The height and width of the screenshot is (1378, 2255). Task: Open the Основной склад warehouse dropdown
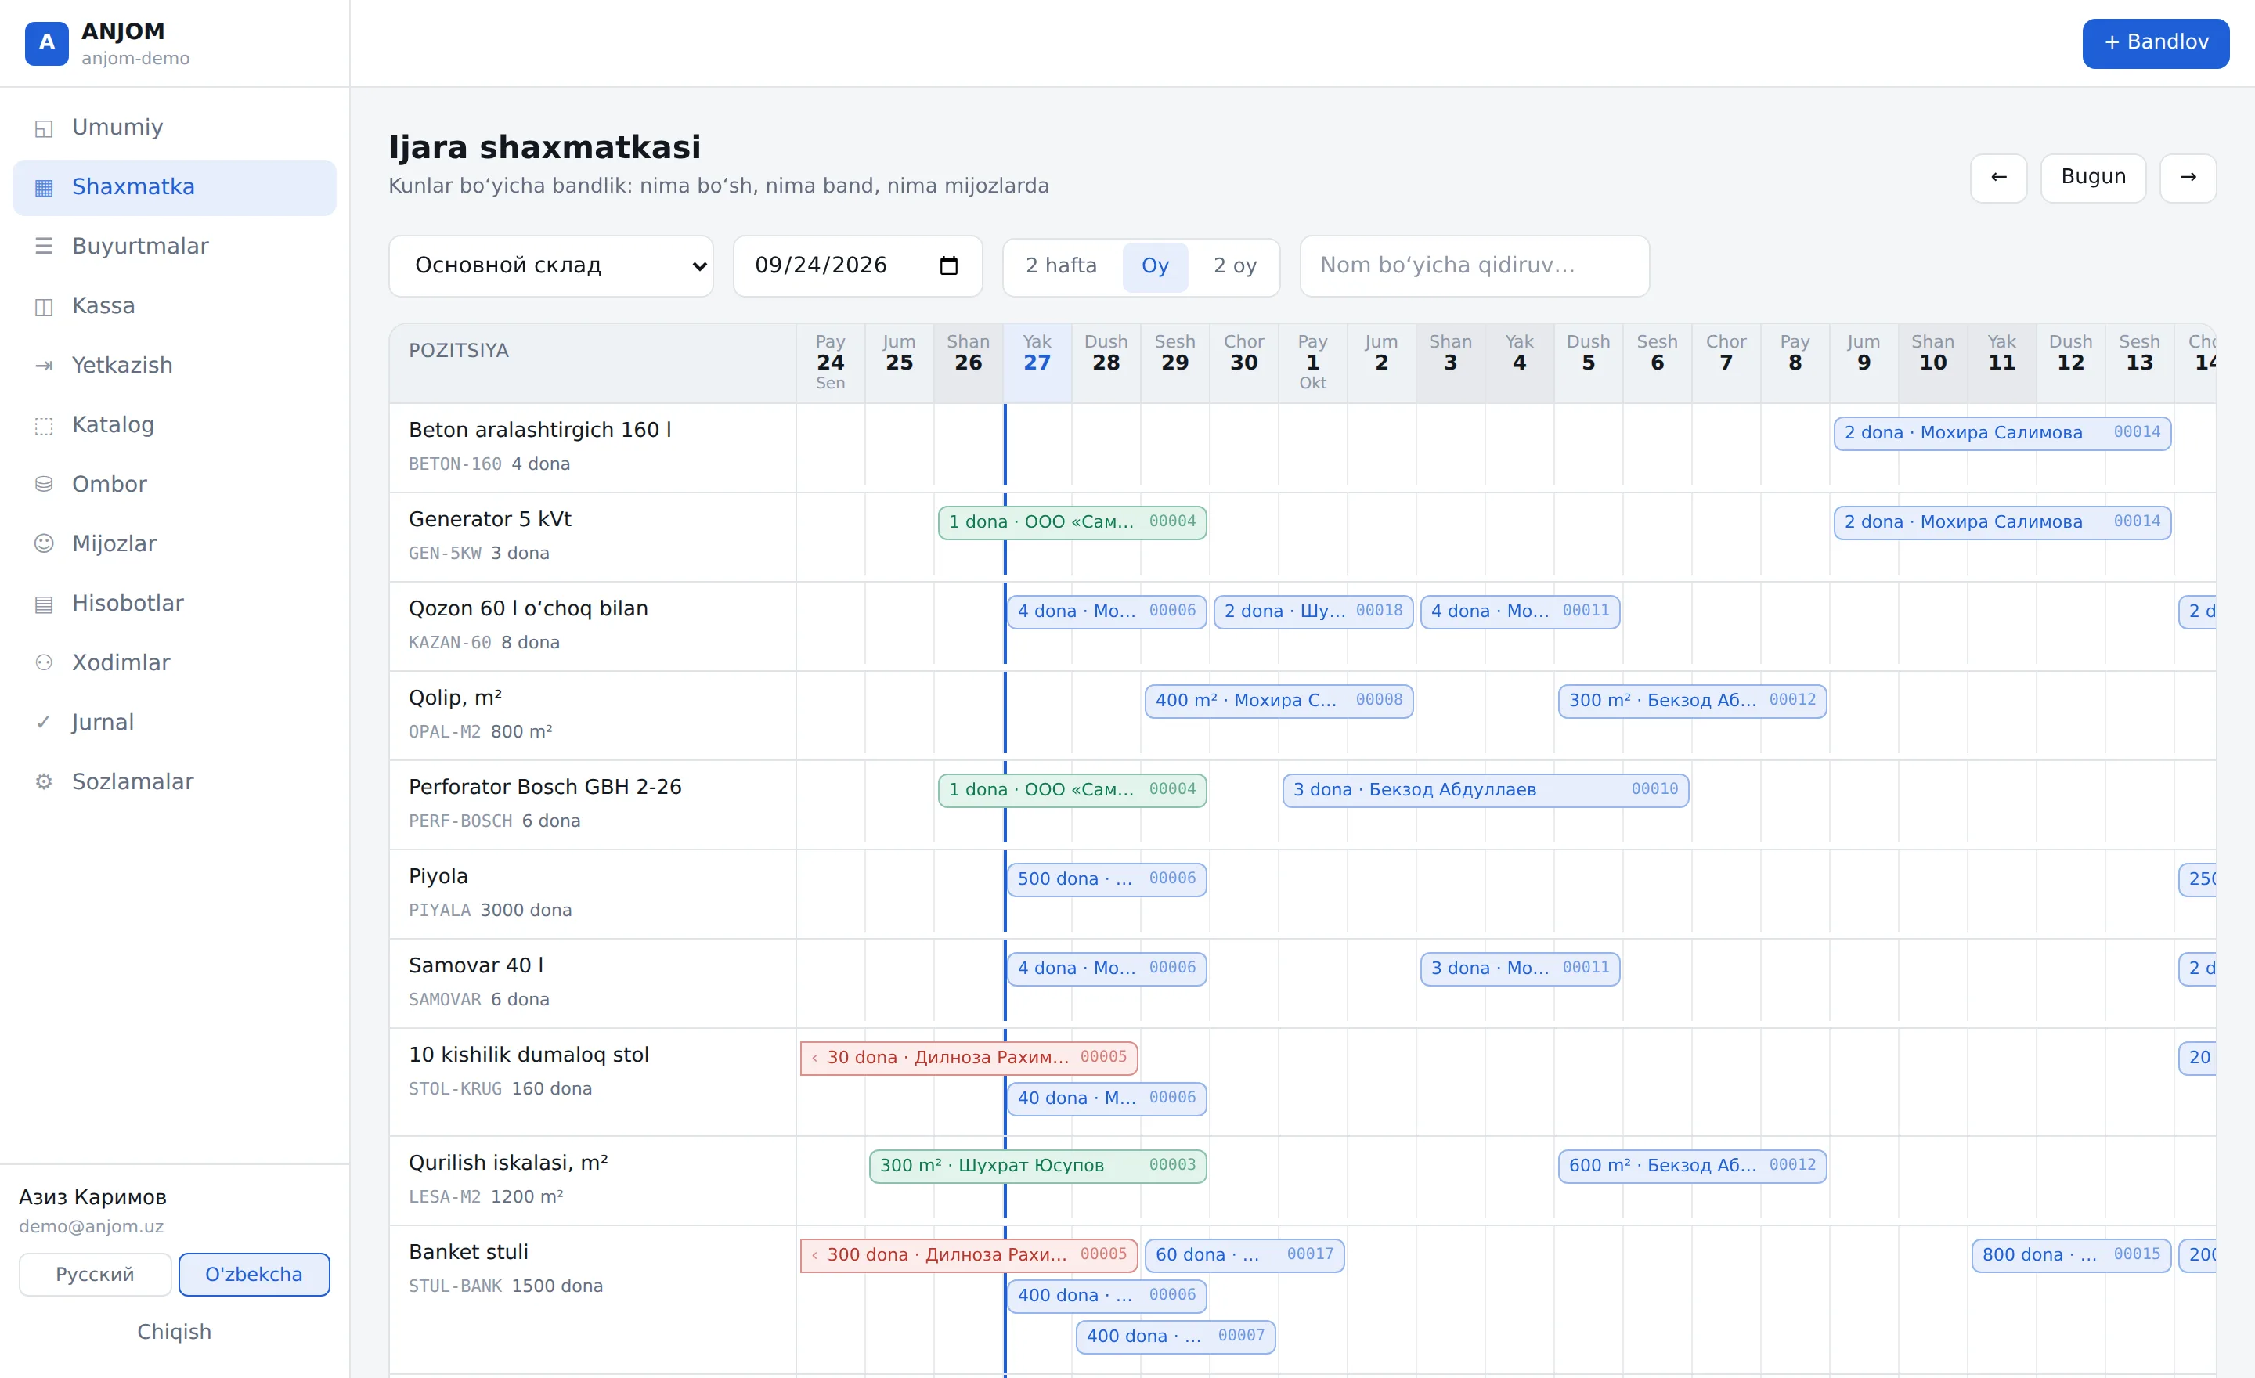coord(551,266)
